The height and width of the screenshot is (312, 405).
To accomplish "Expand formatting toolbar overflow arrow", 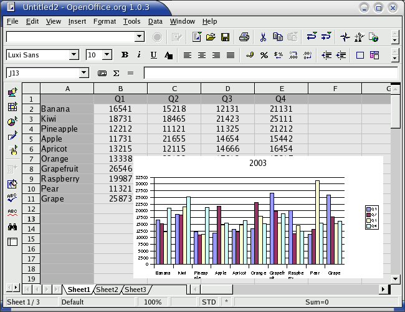I will [x=394, y=59].
